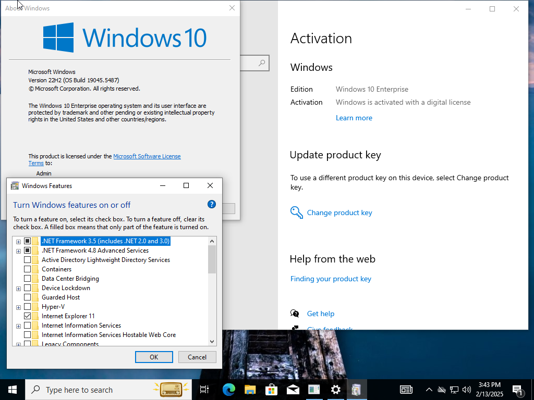Open the Mail app from the taskbar

click(293, 390)
